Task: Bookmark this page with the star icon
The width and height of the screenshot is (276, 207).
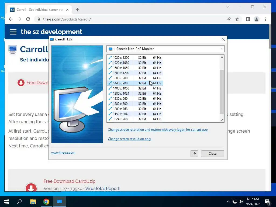Action: [x=237, y=19]
